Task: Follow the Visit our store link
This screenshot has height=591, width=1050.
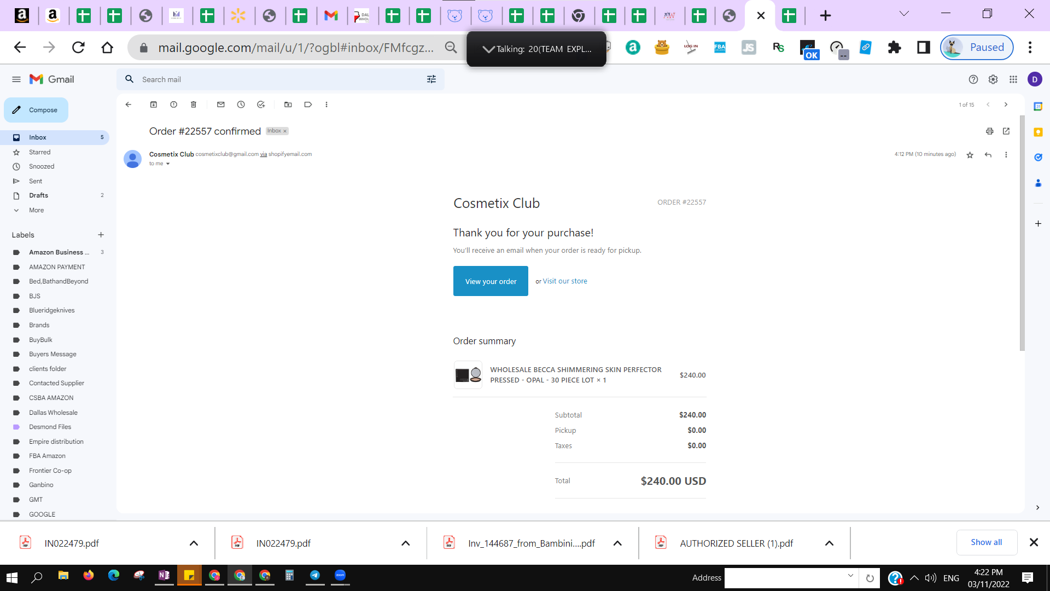Action: tap(565, 281)
